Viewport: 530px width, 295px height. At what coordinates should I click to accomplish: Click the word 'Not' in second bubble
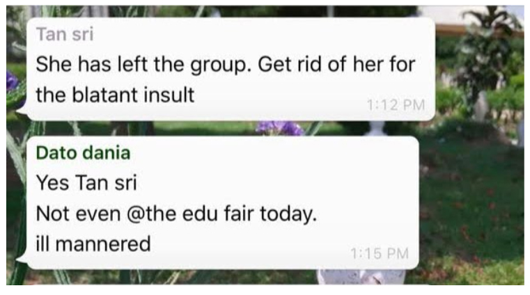tap(54, 214)
